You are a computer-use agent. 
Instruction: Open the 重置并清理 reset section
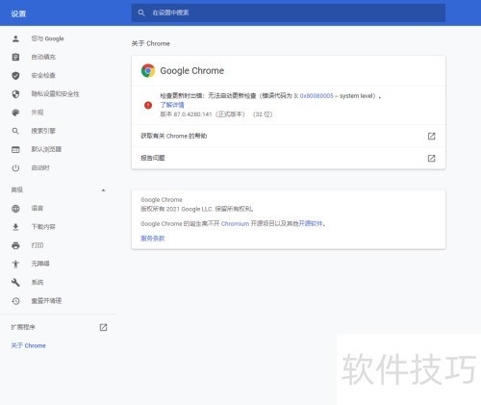coord(46,301)
